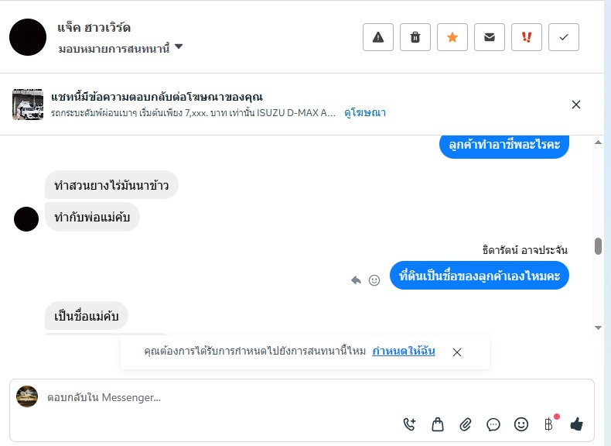Mark conversation as done with checkmark
Viewport: 611px width, 446px height.
564,37
